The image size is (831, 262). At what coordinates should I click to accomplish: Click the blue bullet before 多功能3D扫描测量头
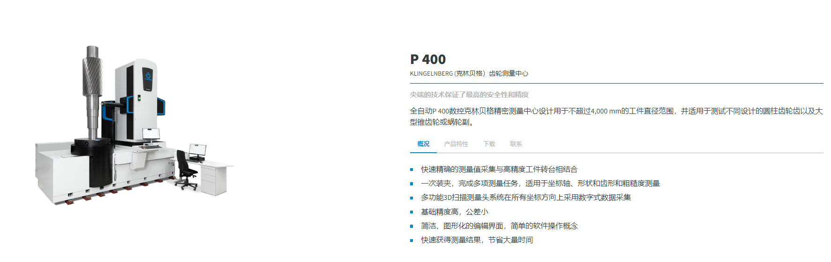tap(412, 198)
